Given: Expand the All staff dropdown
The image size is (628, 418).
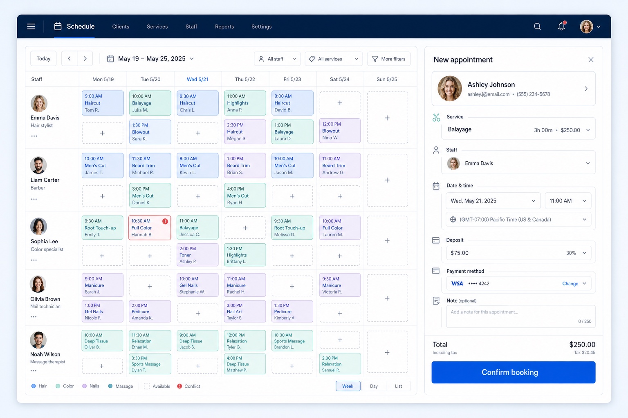Looking at the screenshot, I should tap(277, 59).
